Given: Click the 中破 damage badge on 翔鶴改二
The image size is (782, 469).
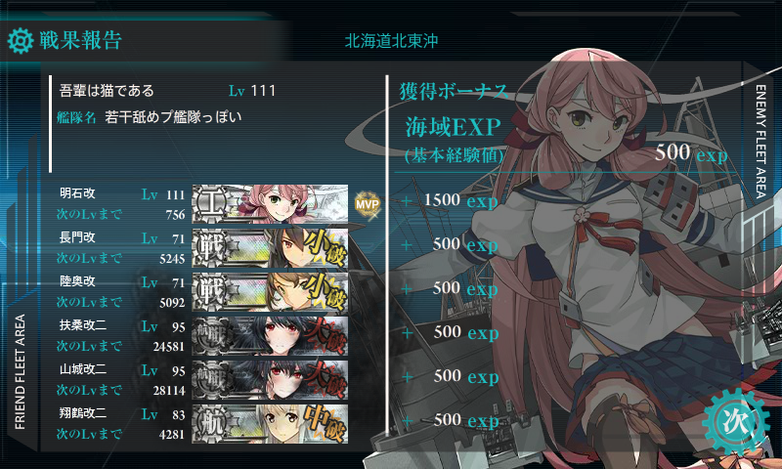Looking at the screenshot, I should pyautogui.click(x=325, y=424).
